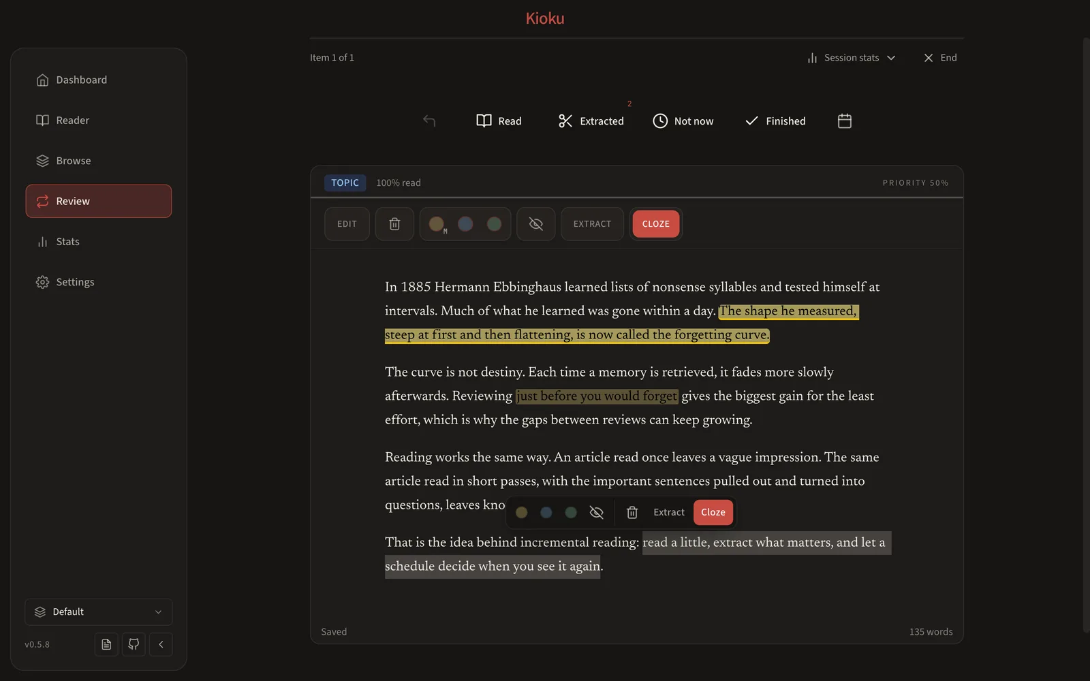Click the Extracted scissors button
1090x681 pixels.
(x=591, y=121)
